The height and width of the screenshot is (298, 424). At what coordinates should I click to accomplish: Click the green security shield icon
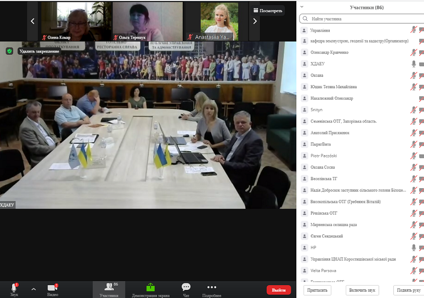point(9,51)
